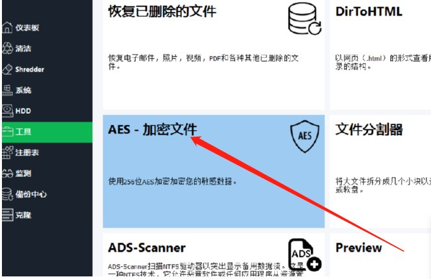Launch the ADS-Scanner tool

pyautogui.click(x=214, y=255)
